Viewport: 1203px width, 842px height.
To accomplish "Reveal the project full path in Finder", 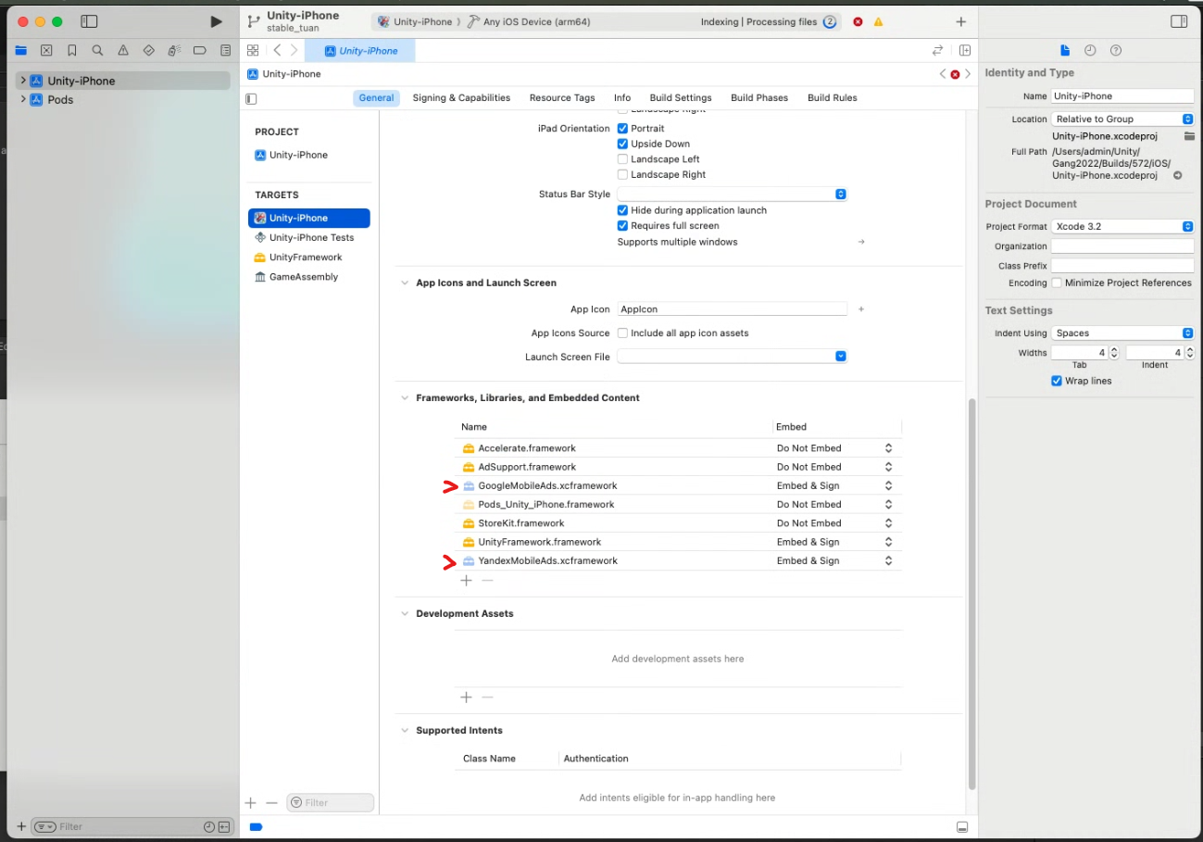I will (1178, 175).
